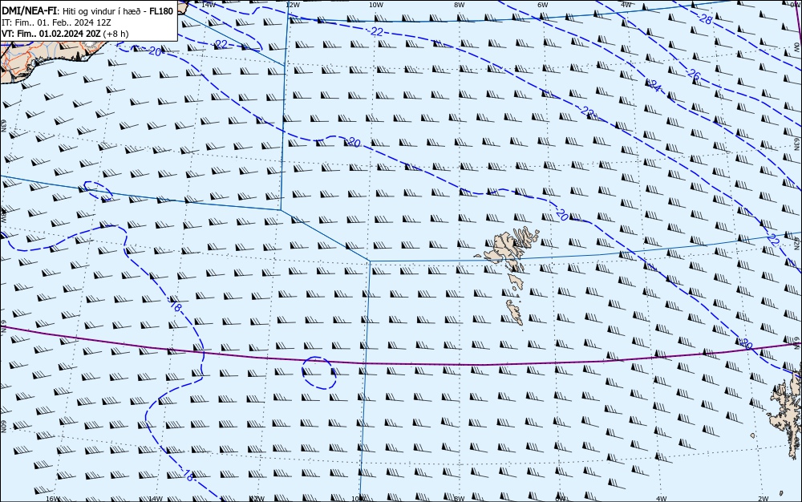The width and height of the screenshot is (802, 502).
Task: Click the small closed dashed contour on the purple line
Action: pyautogui.click(x=319, y=373)
